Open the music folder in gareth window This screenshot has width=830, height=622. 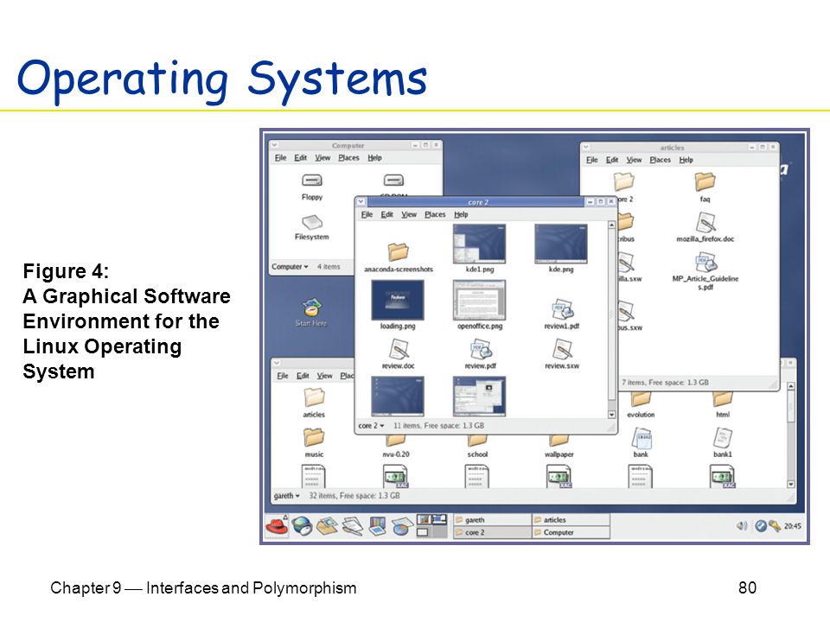(314, 437)
